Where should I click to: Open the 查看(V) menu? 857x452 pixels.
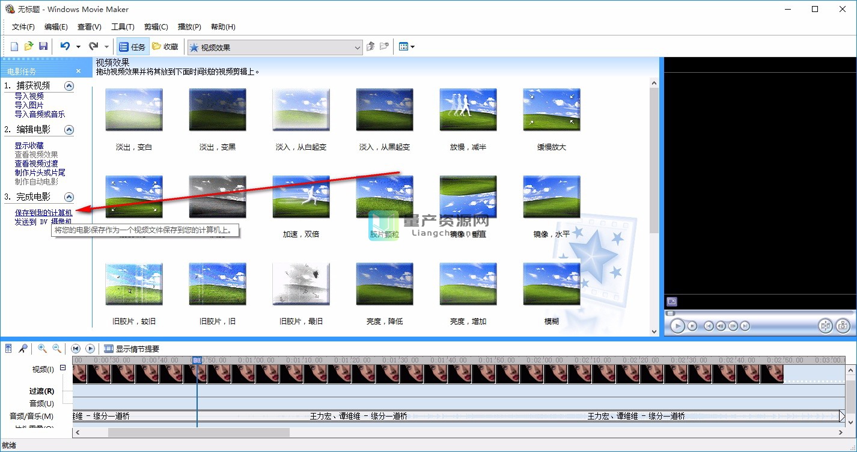[90, 27]
